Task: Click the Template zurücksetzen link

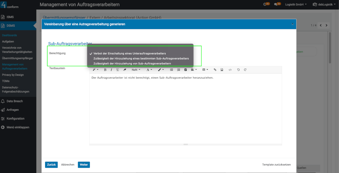Action: tap(276, 164)
